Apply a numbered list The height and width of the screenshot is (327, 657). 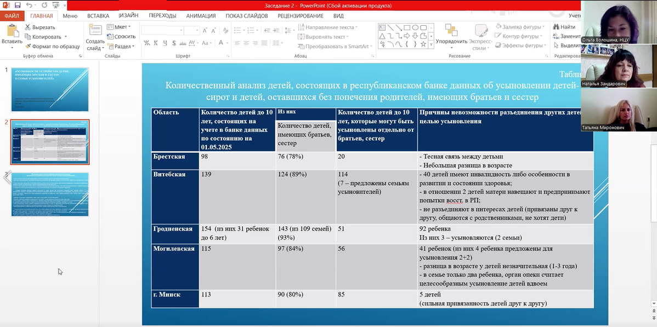click(x=251, y=30)
